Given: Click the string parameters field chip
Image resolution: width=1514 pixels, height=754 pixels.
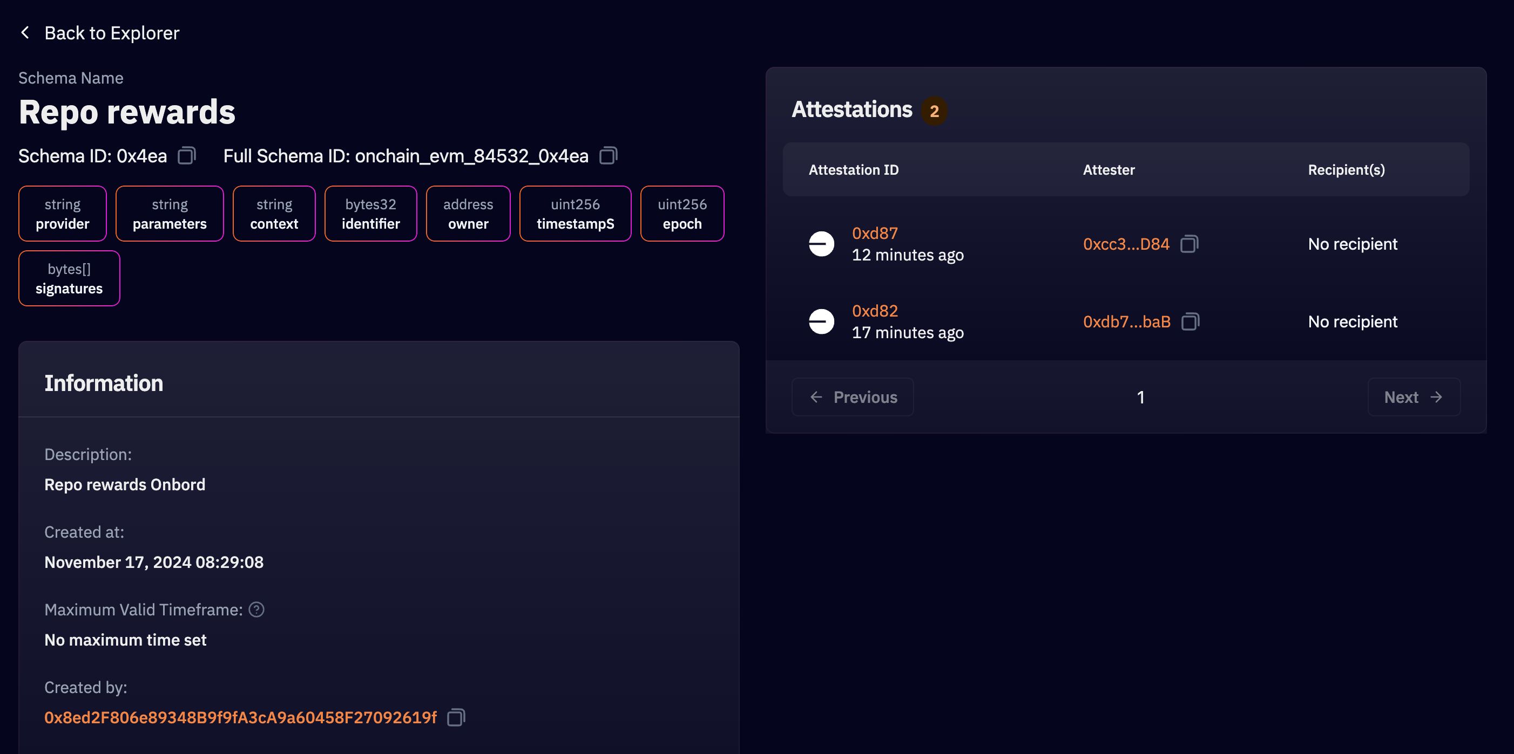Looking at the screenshot, I should click(169, 214).
